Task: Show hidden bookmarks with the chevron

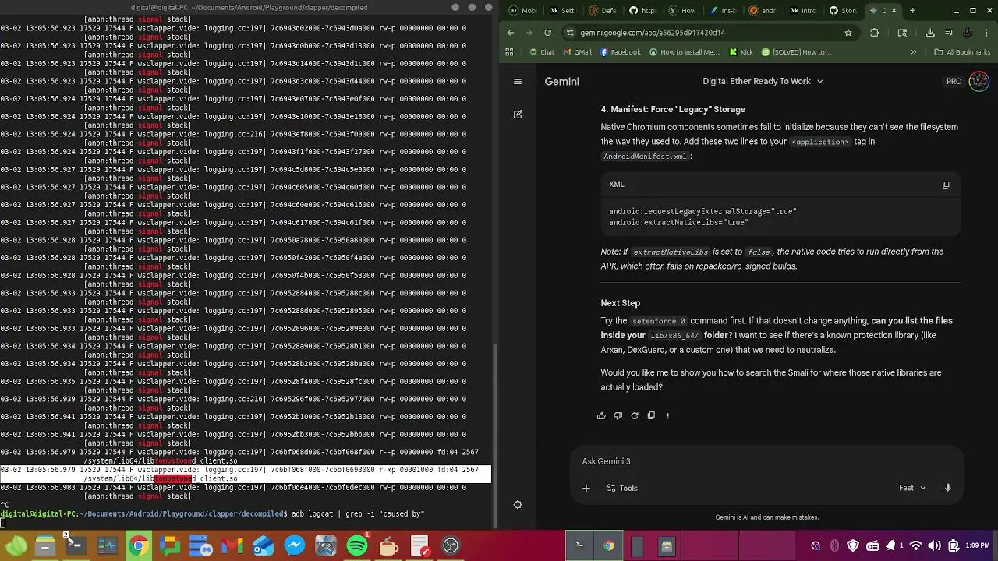Action: tap(913, 52)
